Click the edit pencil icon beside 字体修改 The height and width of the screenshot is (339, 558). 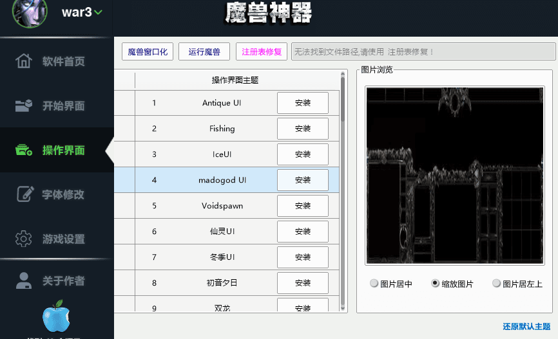pos(24,194)
